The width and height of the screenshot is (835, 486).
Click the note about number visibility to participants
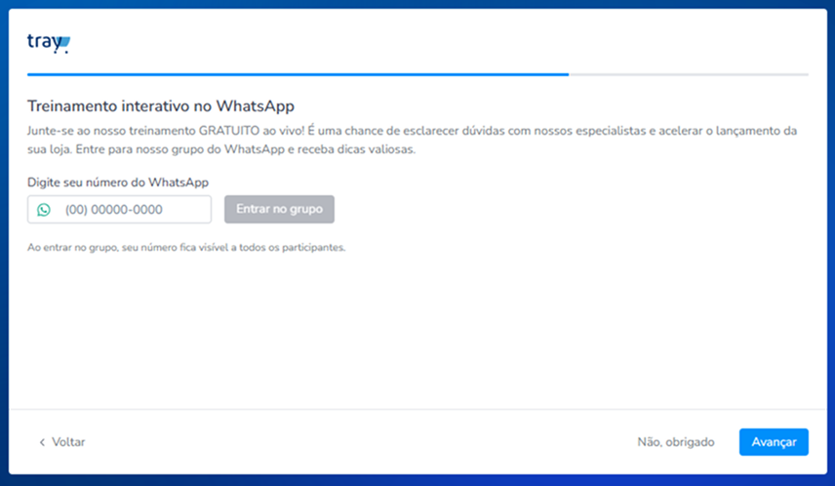186,247
